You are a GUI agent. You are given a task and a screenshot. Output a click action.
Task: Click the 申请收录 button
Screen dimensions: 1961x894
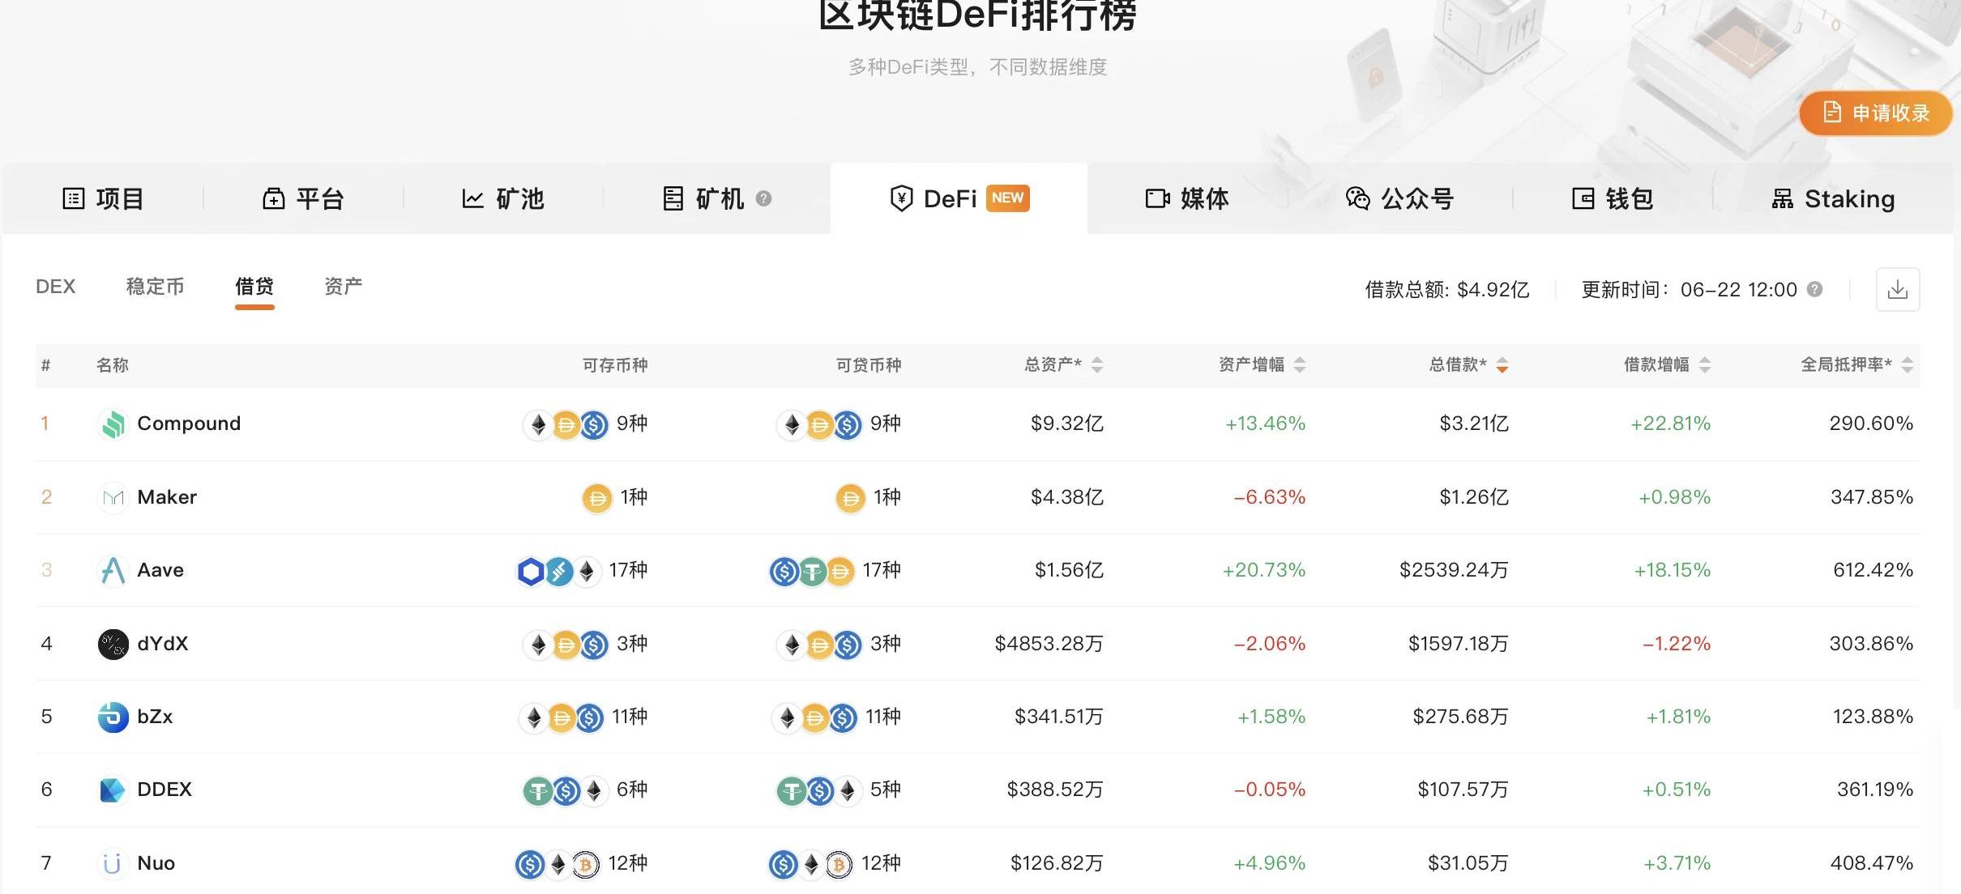1875,113
